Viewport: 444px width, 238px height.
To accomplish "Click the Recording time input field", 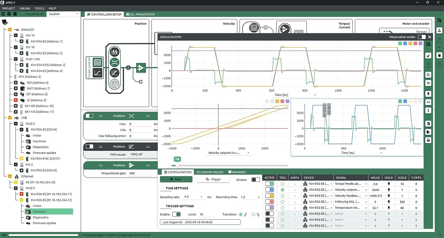I will 248,197.
